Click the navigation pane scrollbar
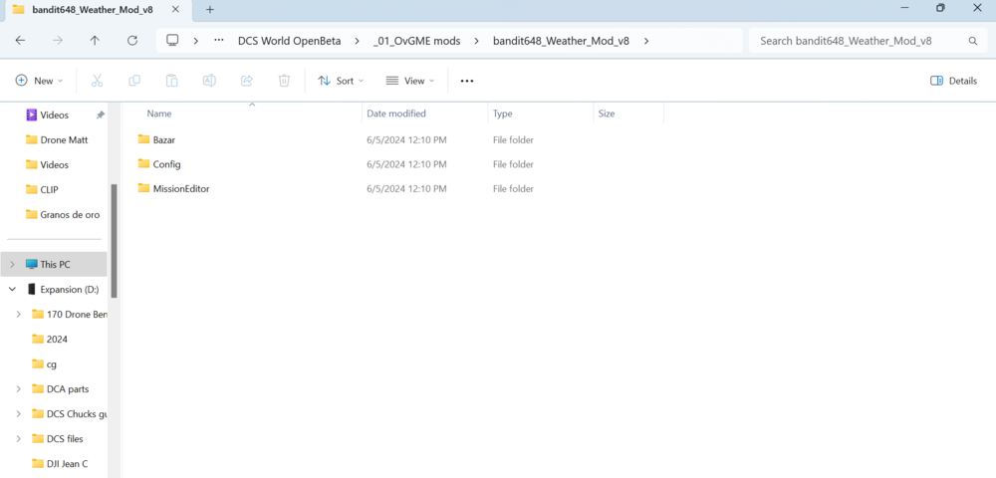Screen dimensions: 996x478 (114, 241)
